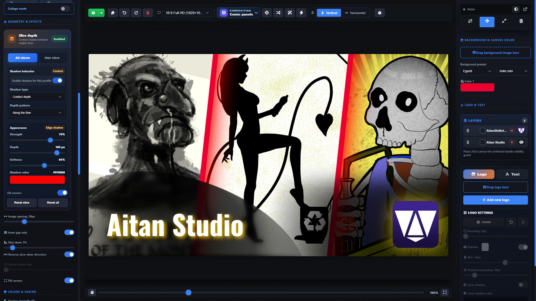Screen dimensions: 536x301
Task: Switch to the All slices tab
Action: 23,58
